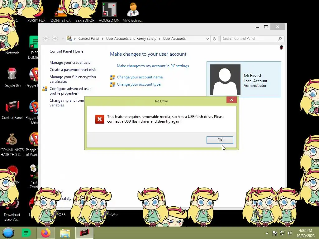Open Manage your credentials
The image size is (319, 239).
[70, 62]
